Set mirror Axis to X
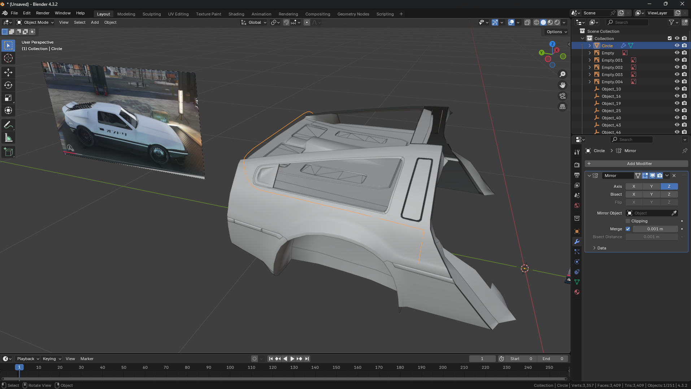This screenshot has width=691, height=389. 634,186
